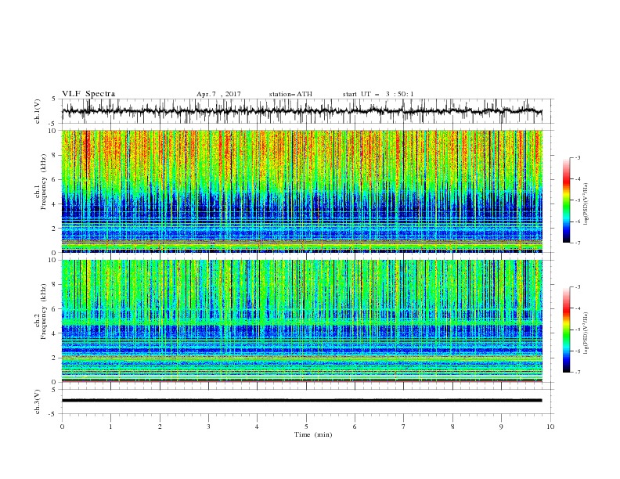This screenshot has width=620, height=479.
Task: Click time axis tick label '7'
Action: 404,427
